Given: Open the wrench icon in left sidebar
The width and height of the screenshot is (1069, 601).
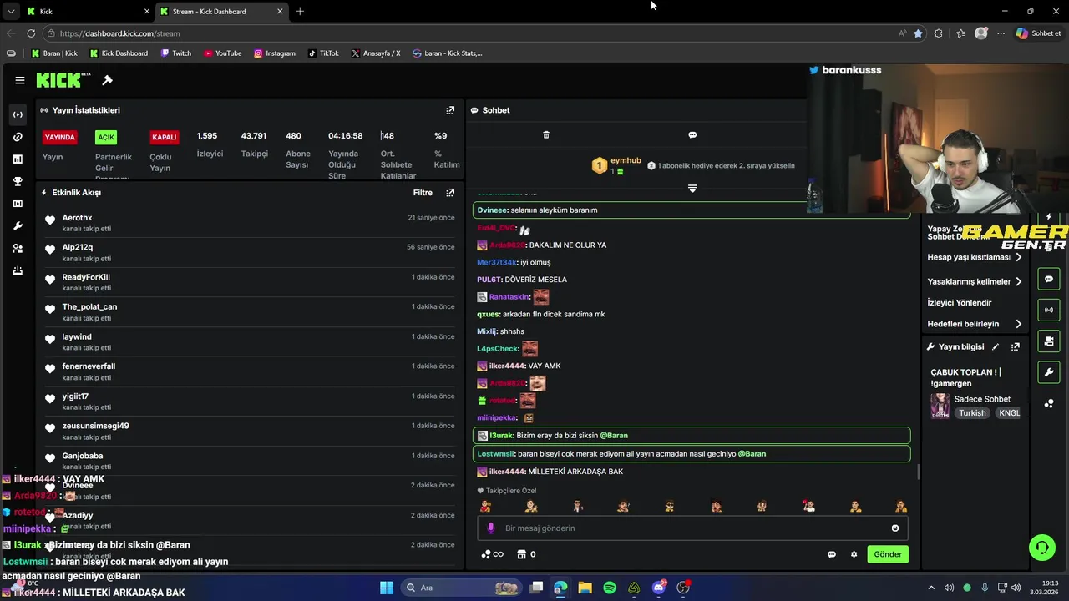Looking at the screenshot, I should tap(18, 226).
